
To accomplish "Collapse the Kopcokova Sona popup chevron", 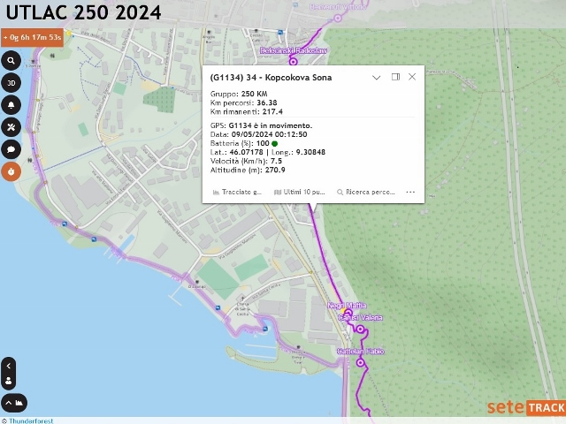I will (x=376, y=77).
